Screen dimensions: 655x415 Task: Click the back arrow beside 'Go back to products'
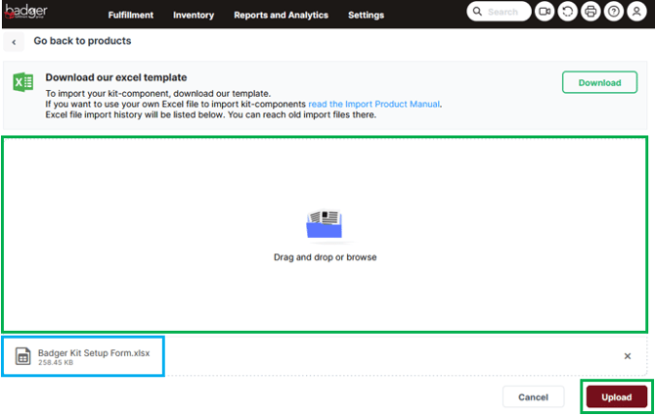[x=15, y=43]
